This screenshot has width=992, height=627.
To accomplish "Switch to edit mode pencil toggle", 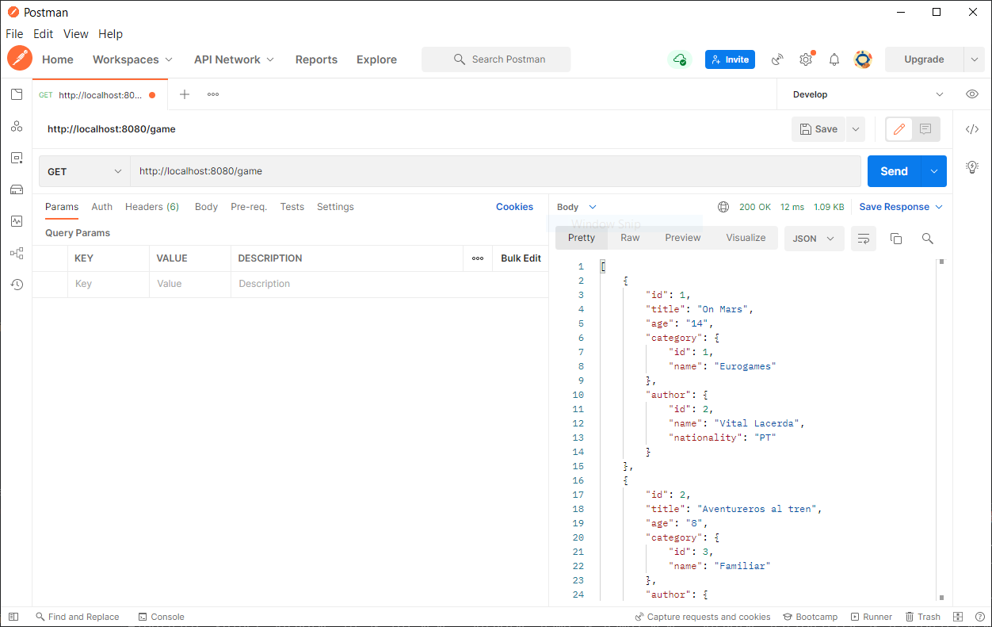I will point(899,129).
